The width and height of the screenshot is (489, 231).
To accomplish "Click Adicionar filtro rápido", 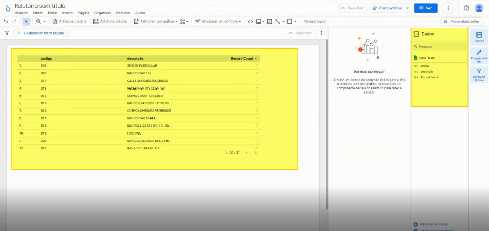I will [x=41, y=33].
